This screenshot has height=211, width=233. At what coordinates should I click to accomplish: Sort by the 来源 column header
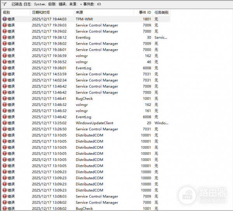104,12
